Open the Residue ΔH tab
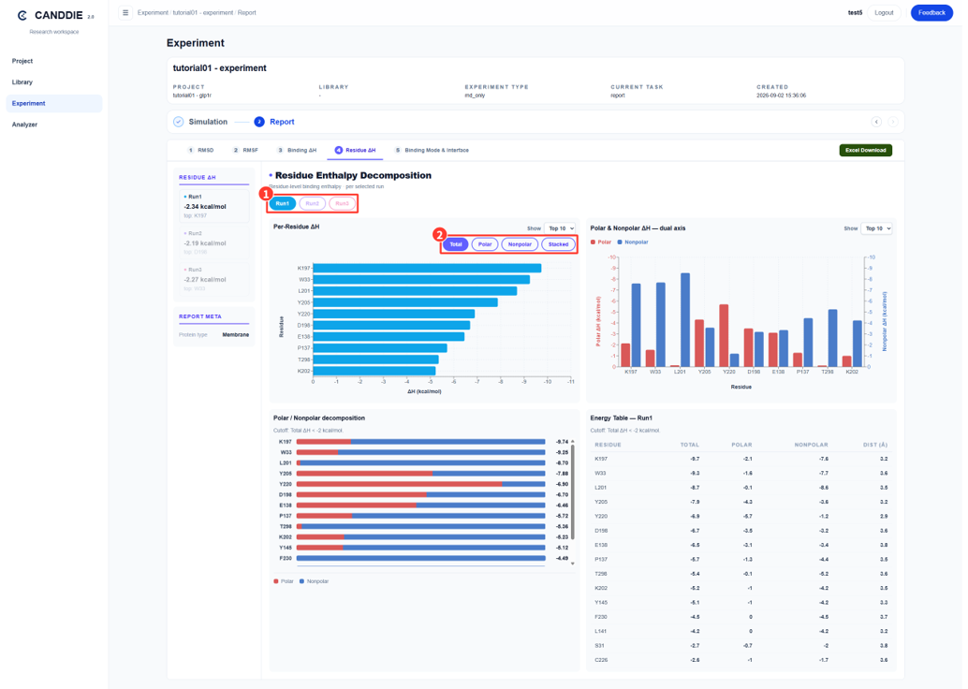The height and width of the screenshot is (689, 968). point(355,150)
